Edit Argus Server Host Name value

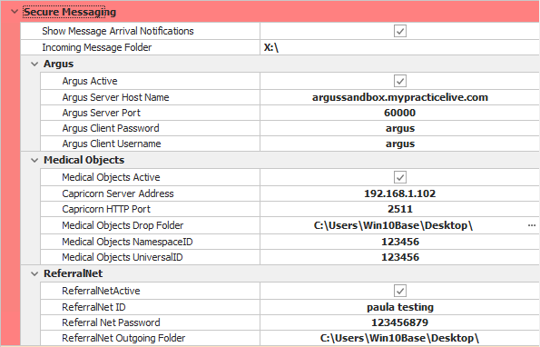[400, 97]
